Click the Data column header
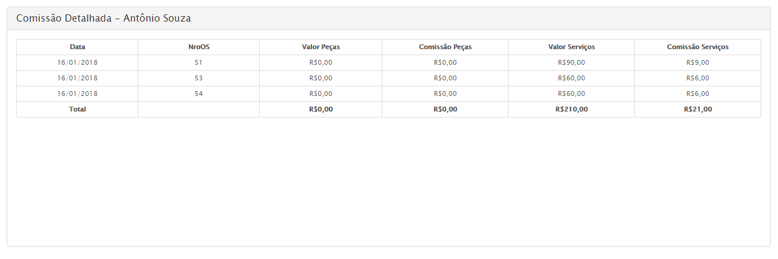 pyautogui.click(x=77, y=47)
